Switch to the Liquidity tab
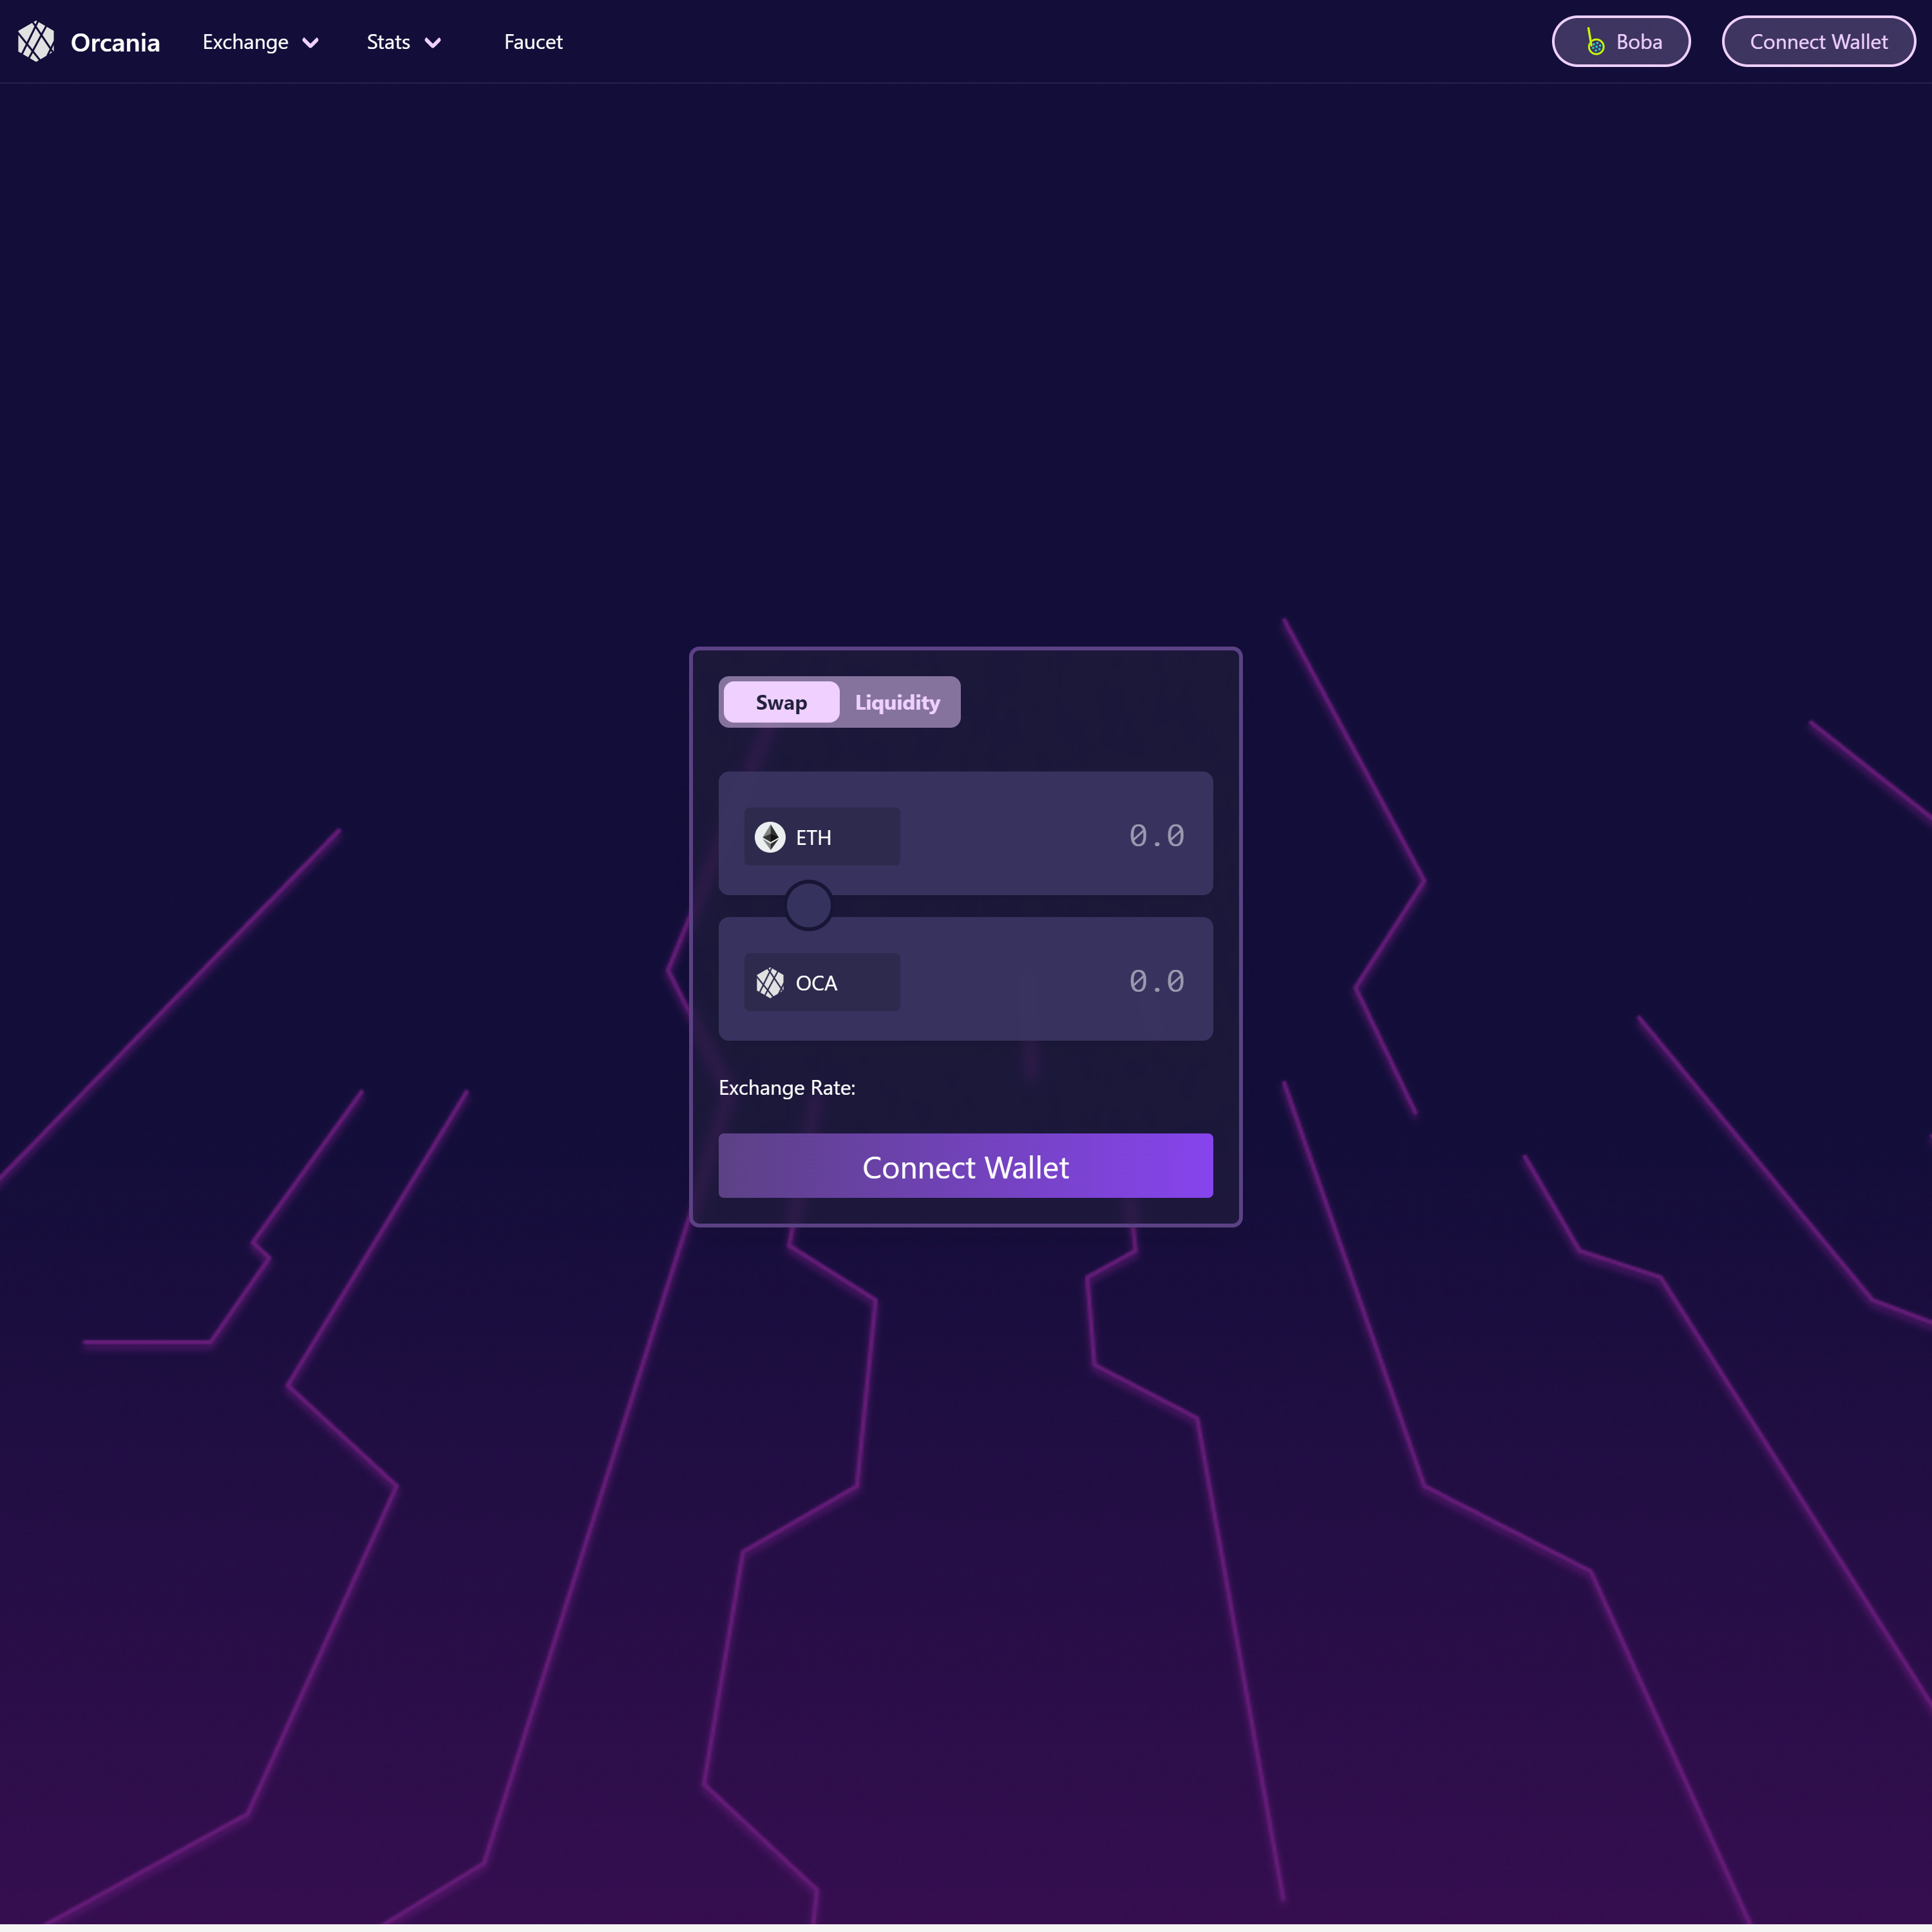This screenshot has width=1932, height=1932. [897, 702]
